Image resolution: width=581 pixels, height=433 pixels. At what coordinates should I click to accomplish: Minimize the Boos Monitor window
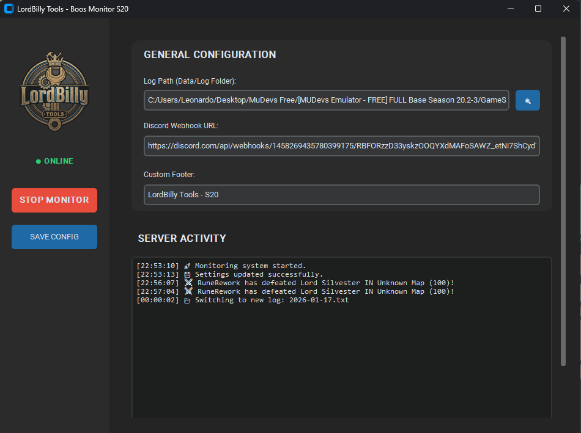(510, 9)
